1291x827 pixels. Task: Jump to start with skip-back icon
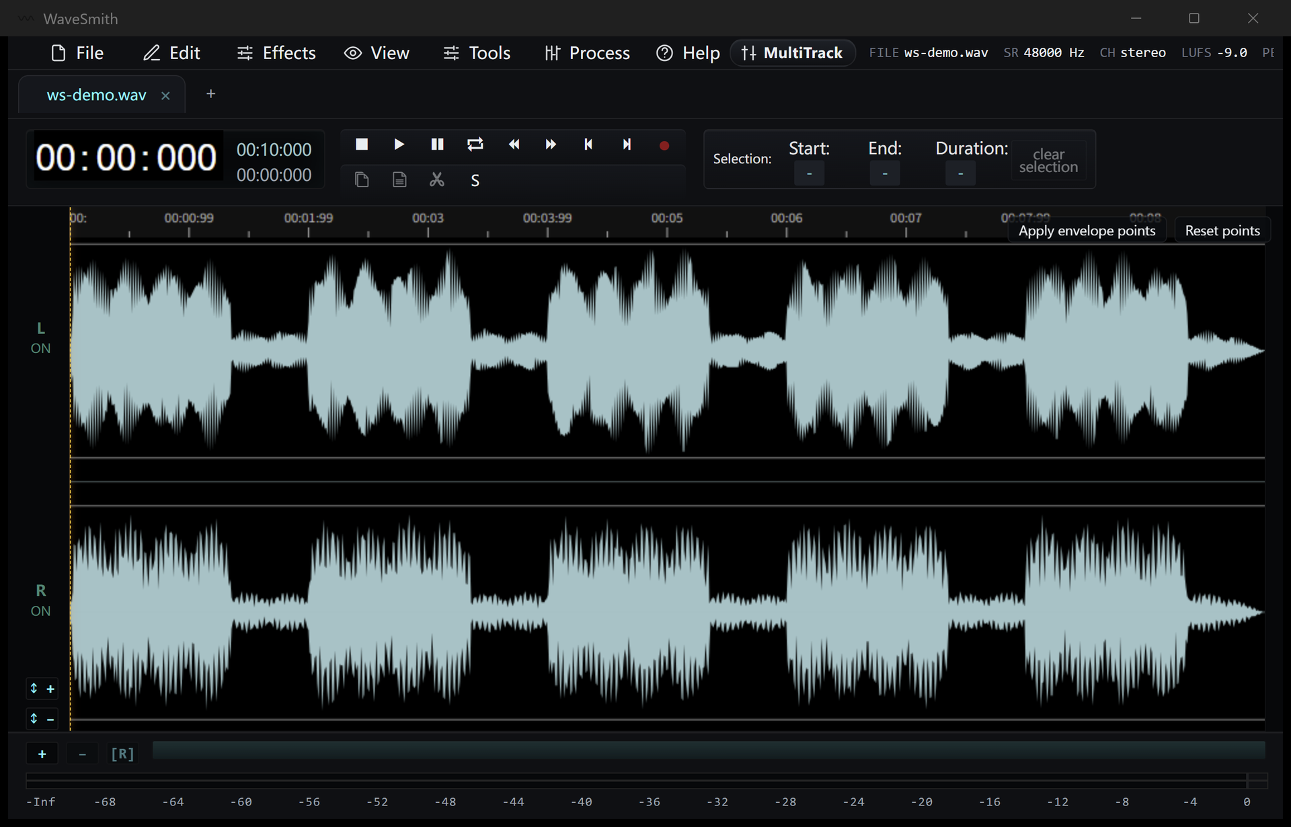[x=588, y=145]
